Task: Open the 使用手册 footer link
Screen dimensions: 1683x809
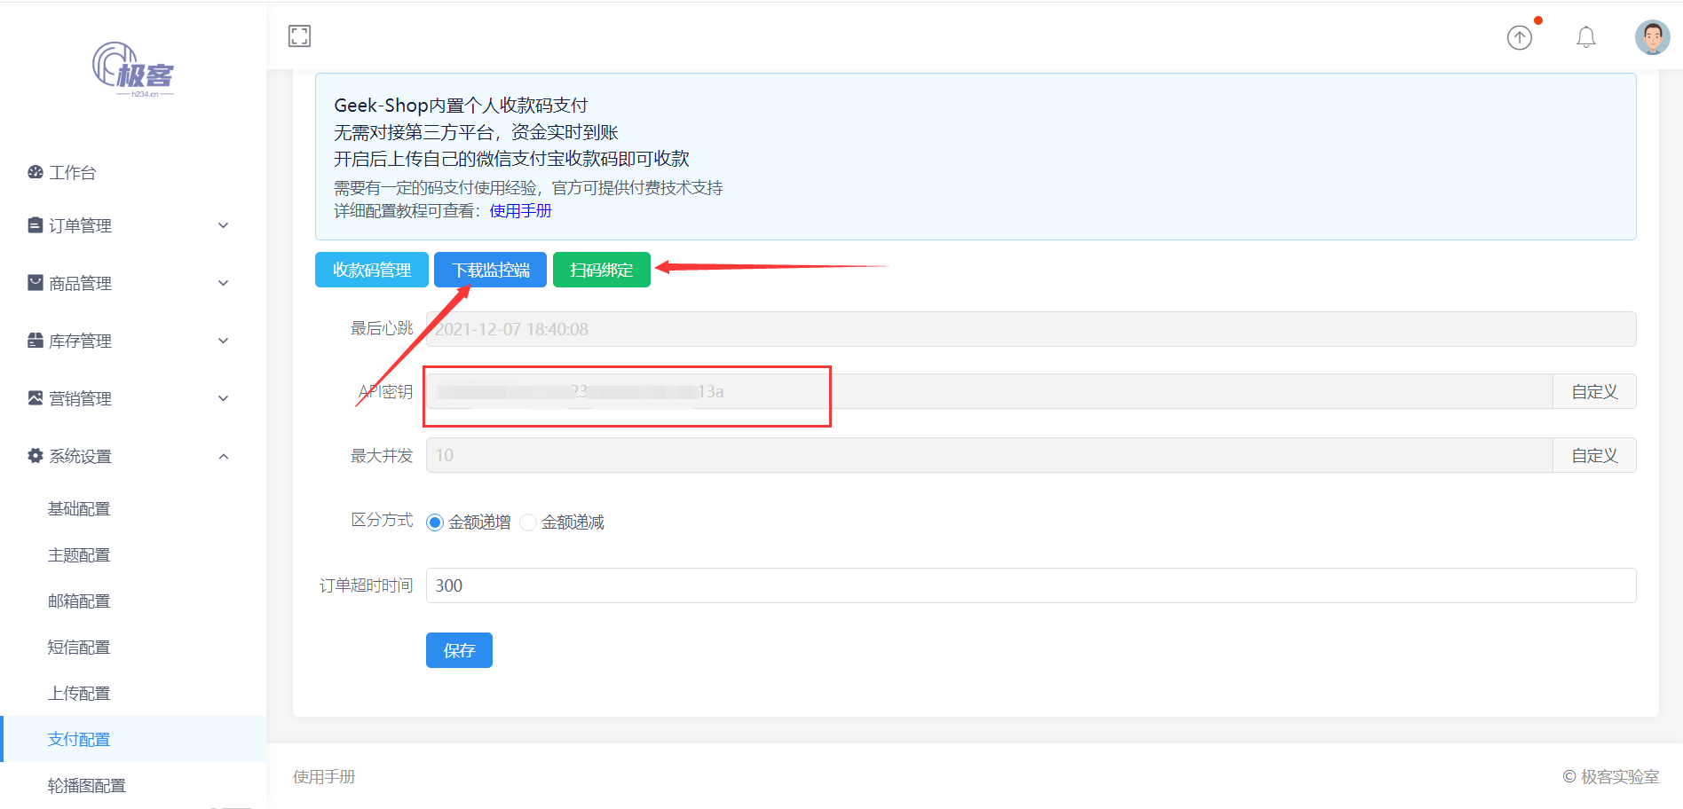Action: point(324,777)
